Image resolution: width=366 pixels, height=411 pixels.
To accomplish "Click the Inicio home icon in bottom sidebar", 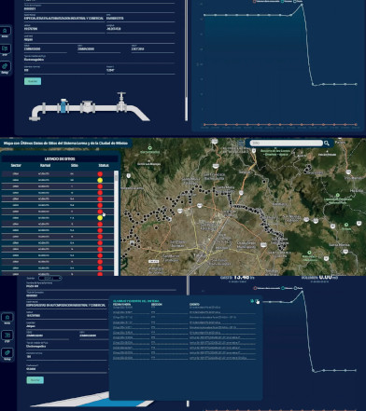I will [7, 317].
